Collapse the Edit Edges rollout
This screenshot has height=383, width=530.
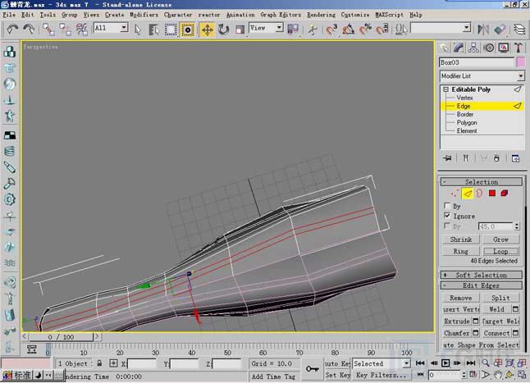tap(482, 285)
